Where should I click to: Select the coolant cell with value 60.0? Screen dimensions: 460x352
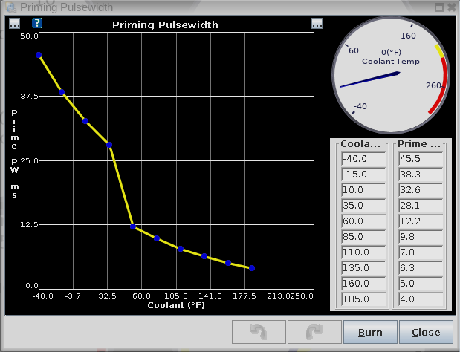pos(362,221)
